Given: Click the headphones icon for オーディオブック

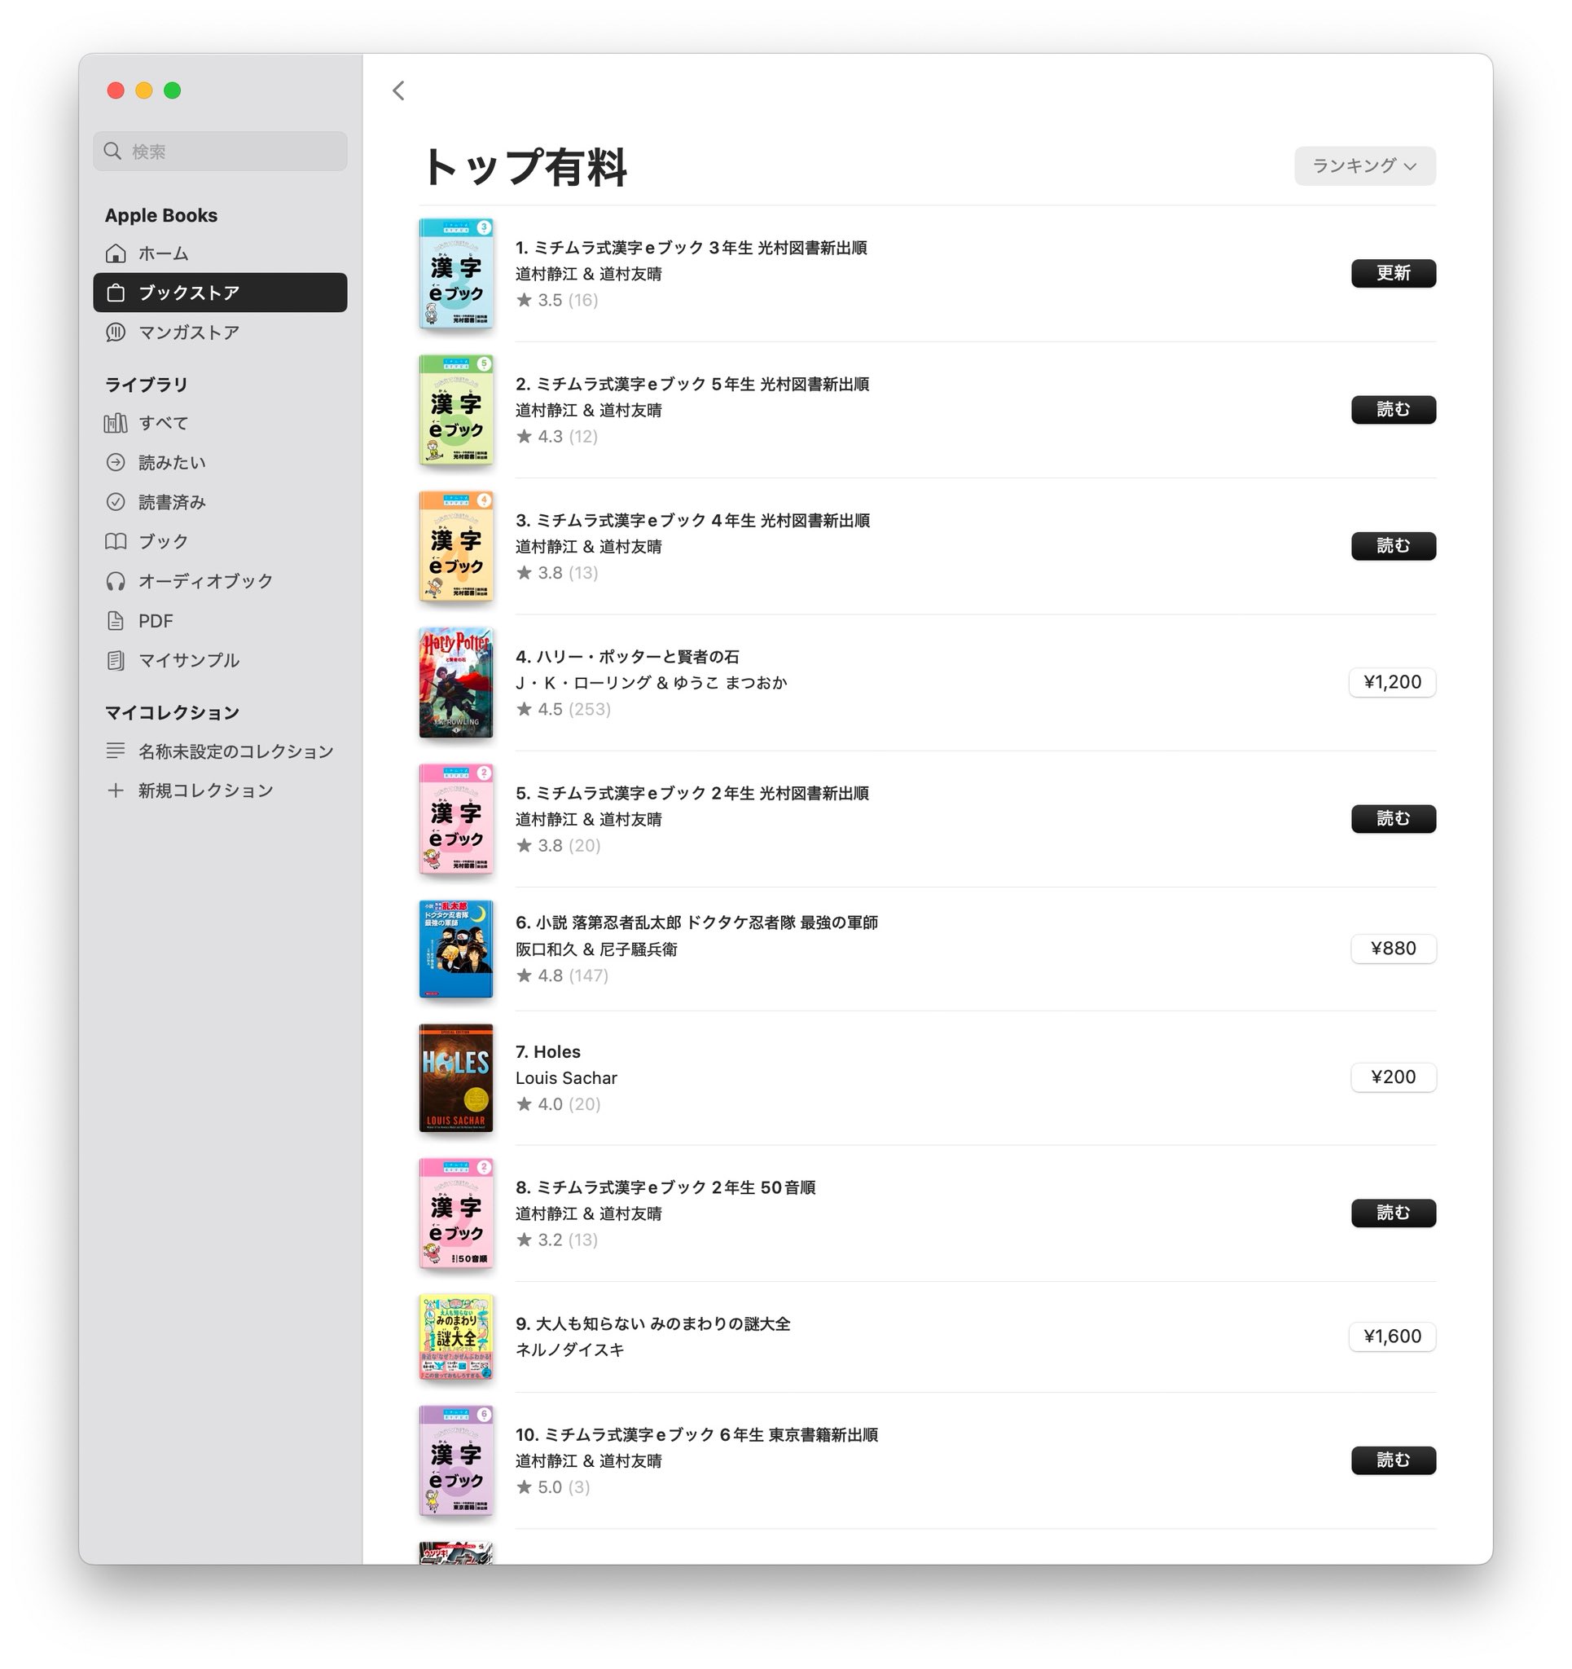Looking at the screenshot, I should tap(116, 581).
